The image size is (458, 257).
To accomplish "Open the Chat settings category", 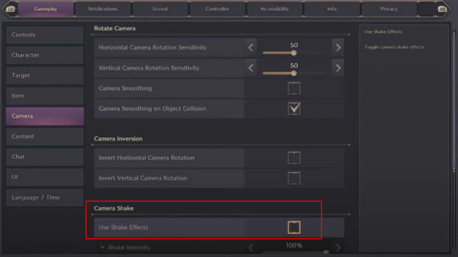I will [45, 157].
